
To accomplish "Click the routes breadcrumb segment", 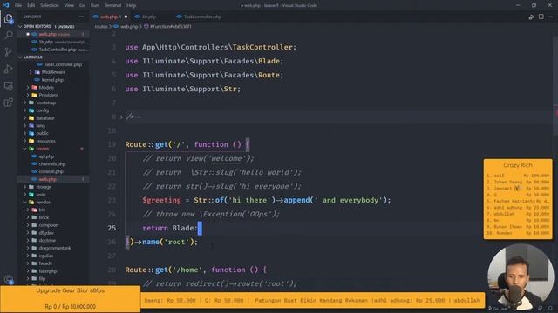I will [101, 27].
